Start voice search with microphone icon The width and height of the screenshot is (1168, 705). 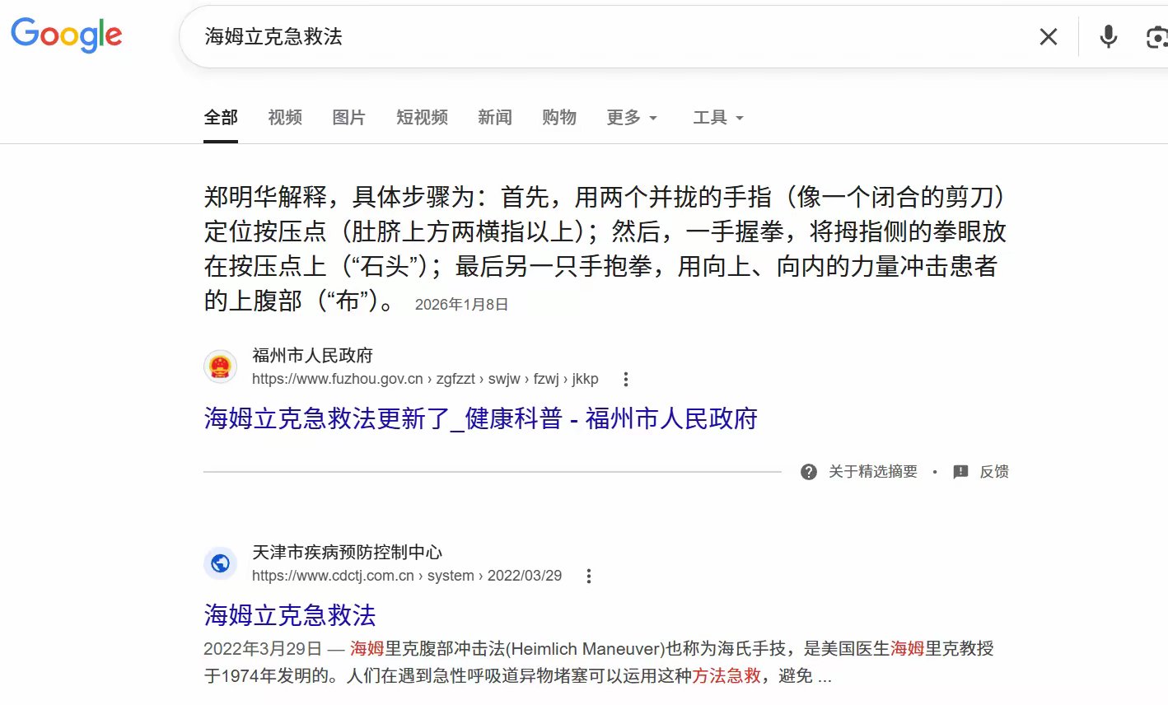[1108, 37]
